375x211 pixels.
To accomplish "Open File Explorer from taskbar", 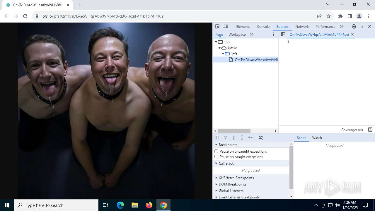I will (134, 205).
